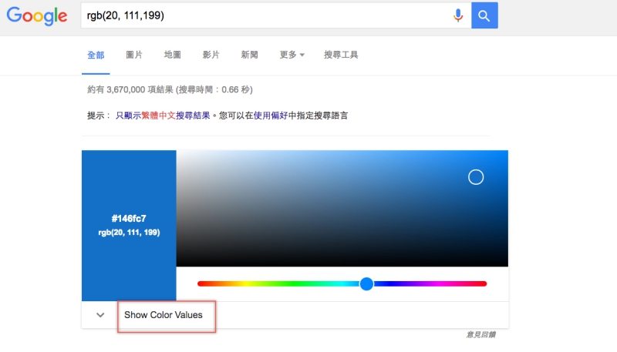Open the 新聞 tab
This screenshot has height=352, width=617.
249,55
